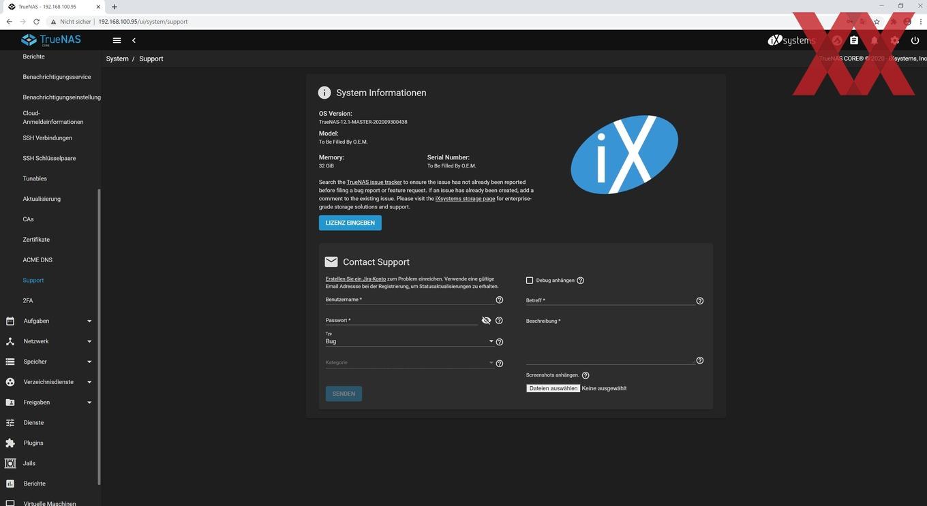Follow Erstellen Sie ein Jira-Konto link
The width and height of the screenshot is (927, 506).
[x=356, y=279]
